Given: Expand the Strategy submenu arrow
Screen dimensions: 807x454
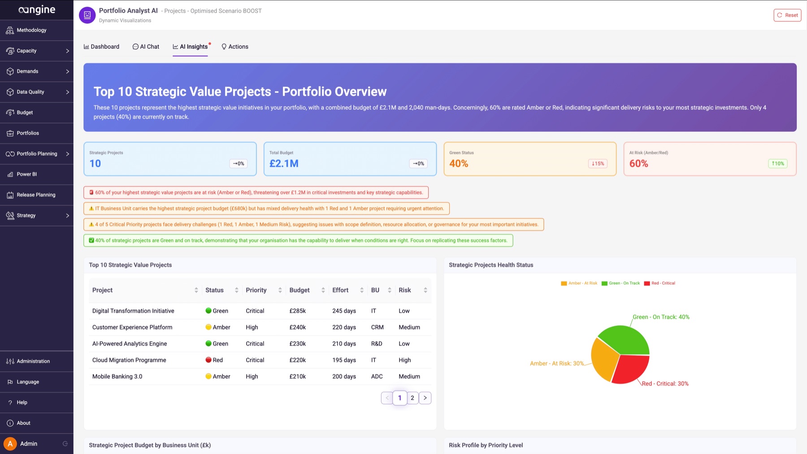Looking at the screenshot, I should tap(68, 216).
